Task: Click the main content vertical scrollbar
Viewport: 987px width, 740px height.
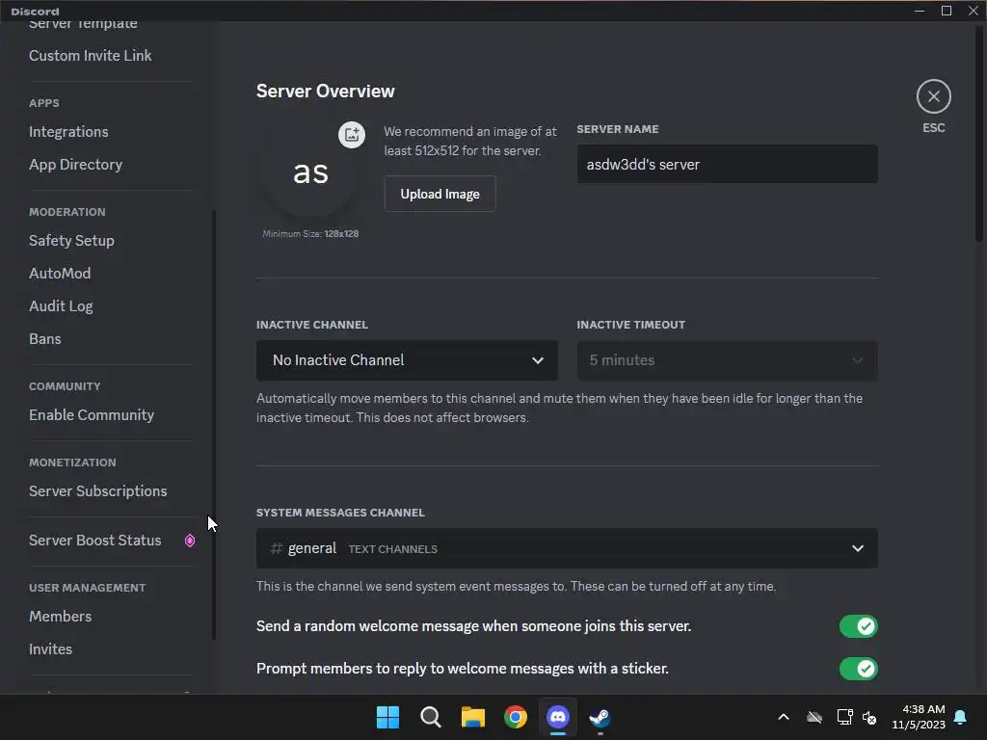Action: pos(979,132)
